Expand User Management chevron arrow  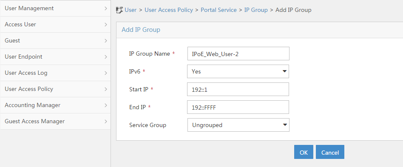tap(106, 8)
